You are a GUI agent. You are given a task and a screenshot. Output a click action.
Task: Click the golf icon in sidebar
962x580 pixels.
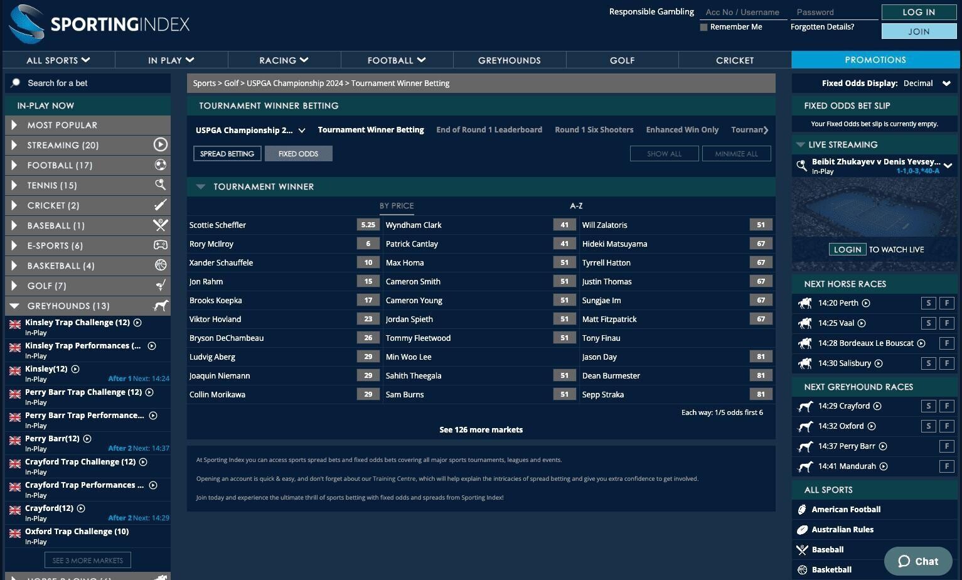pyautogui.click(x=161, y=286)
